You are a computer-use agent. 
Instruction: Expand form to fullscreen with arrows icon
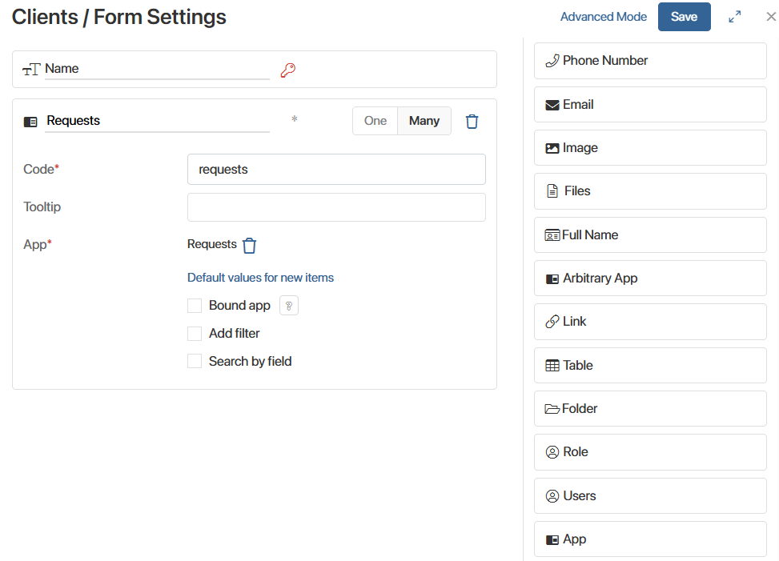pos(734,17)
